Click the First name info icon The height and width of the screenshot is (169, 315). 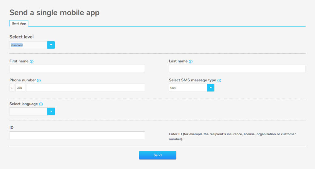click(32, 61)
